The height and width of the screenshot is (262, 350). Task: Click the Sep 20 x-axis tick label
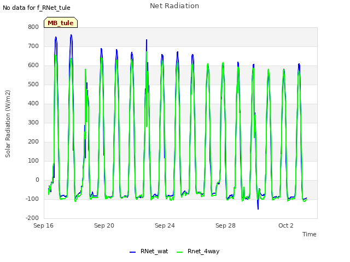pos(104,225)
